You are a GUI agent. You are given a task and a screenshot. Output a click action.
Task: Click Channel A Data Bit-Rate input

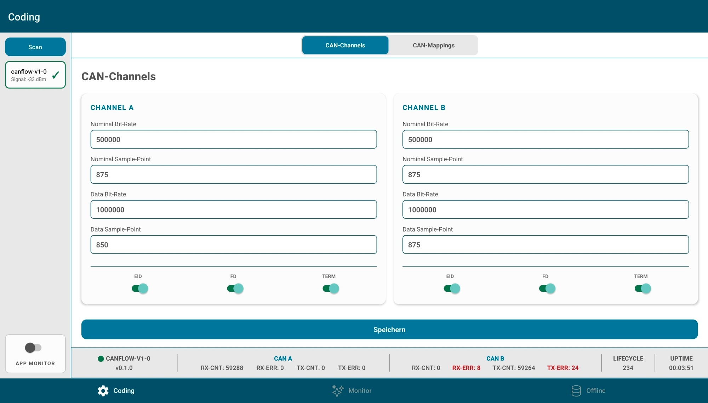coord(233,210)
